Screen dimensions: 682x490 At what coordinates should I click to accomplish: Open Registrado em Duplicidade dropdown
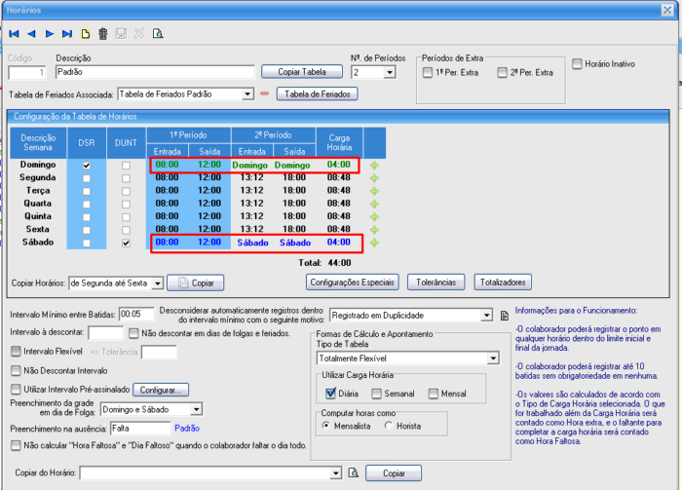[487, 316]
